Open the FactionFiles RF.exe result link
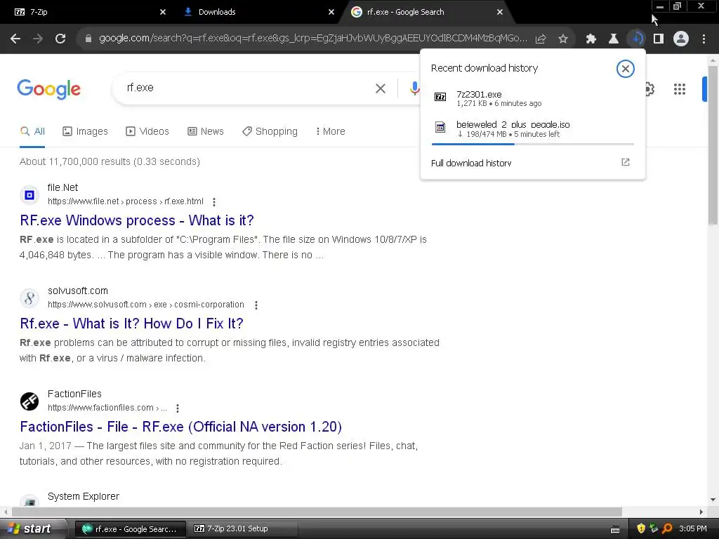This screenshot has height=539, width=719. tap(180, 427)
